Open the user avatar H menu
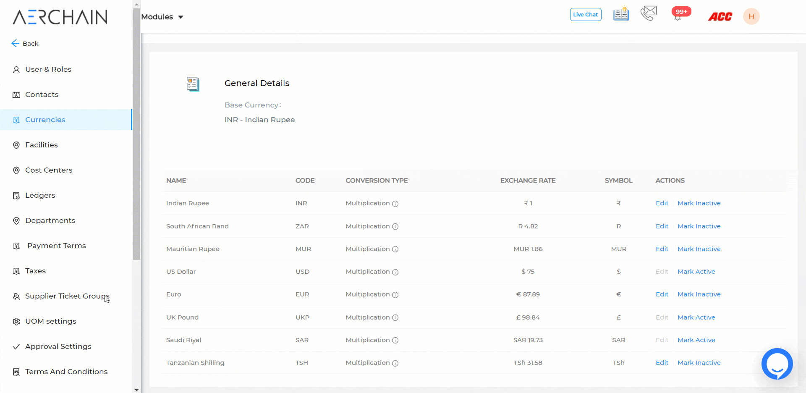 click(751, 16)
